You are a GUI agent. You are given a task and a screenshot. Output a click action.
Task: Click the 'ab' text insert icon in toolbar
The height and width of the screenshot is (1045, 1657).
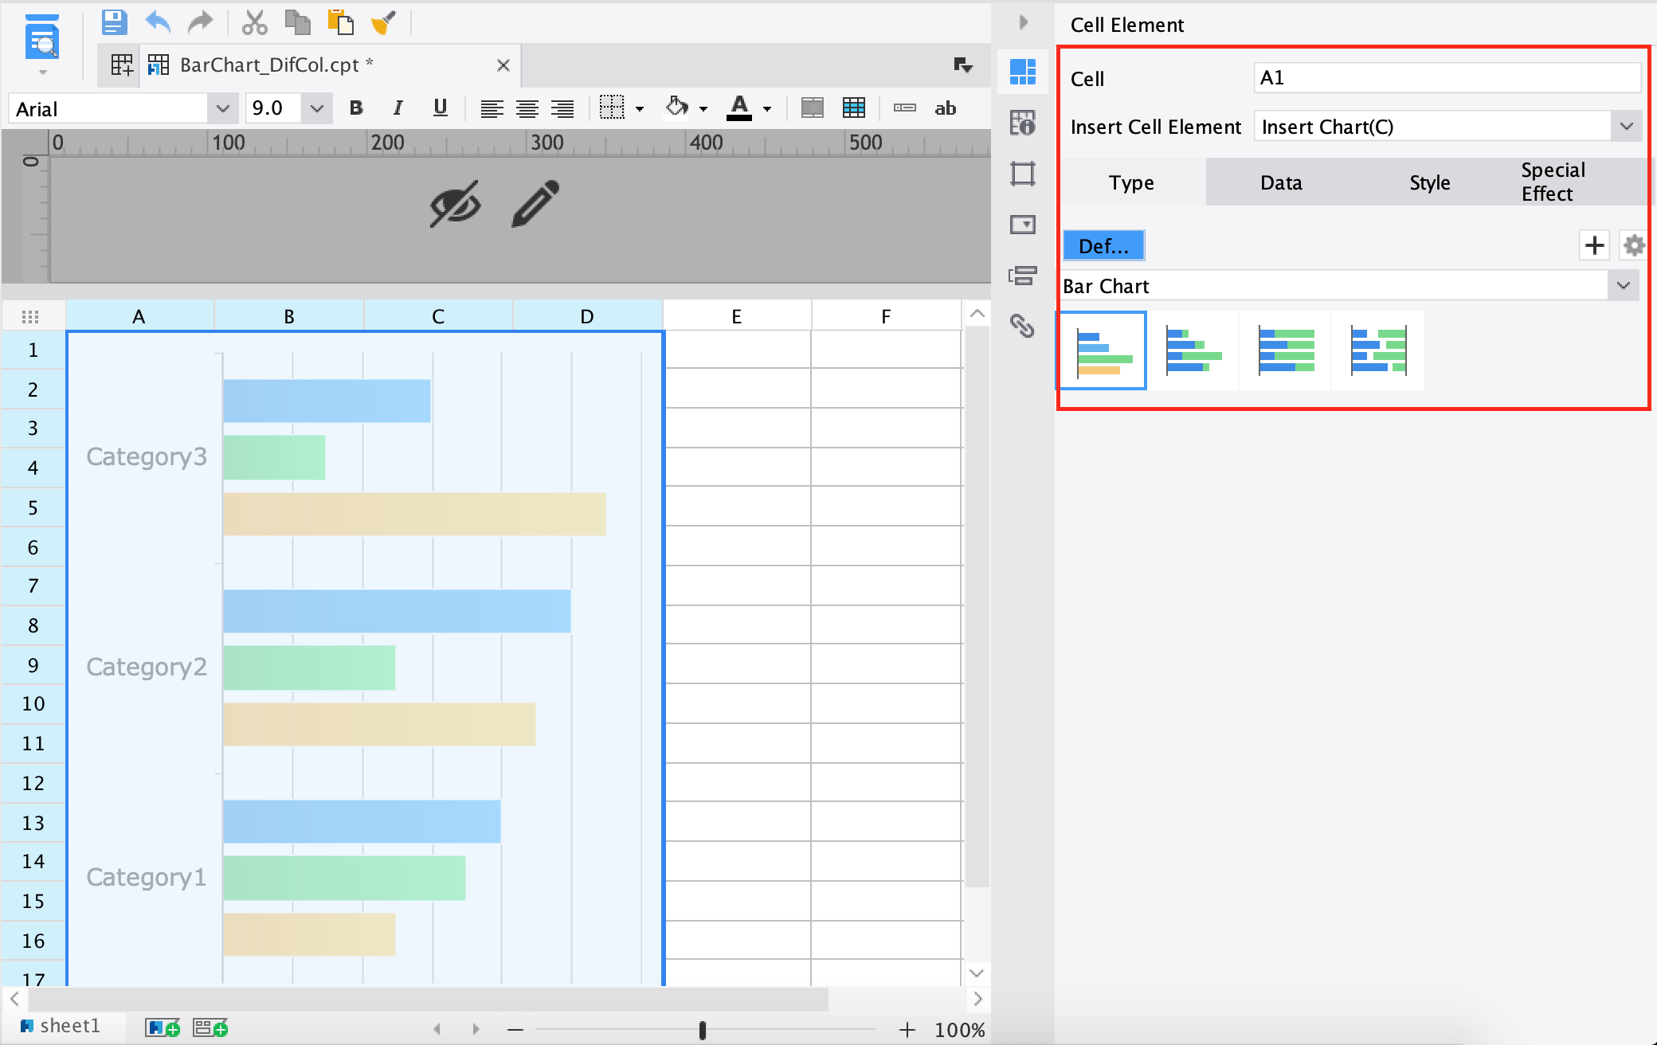945,108
